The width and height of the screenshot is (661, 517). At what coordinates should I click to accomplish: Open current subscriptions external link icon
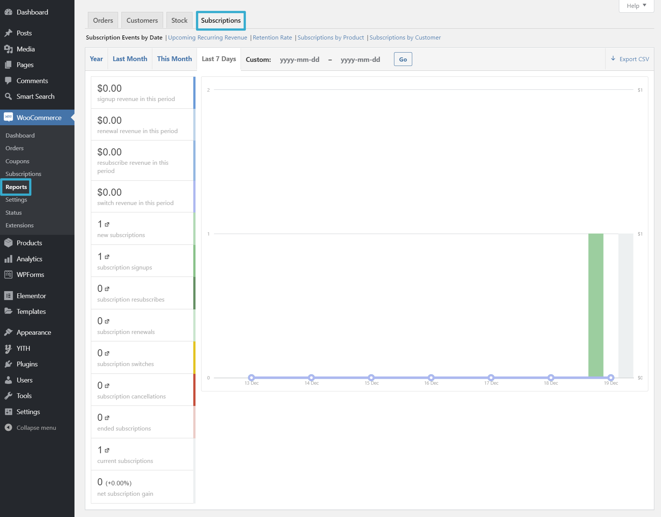107,450
